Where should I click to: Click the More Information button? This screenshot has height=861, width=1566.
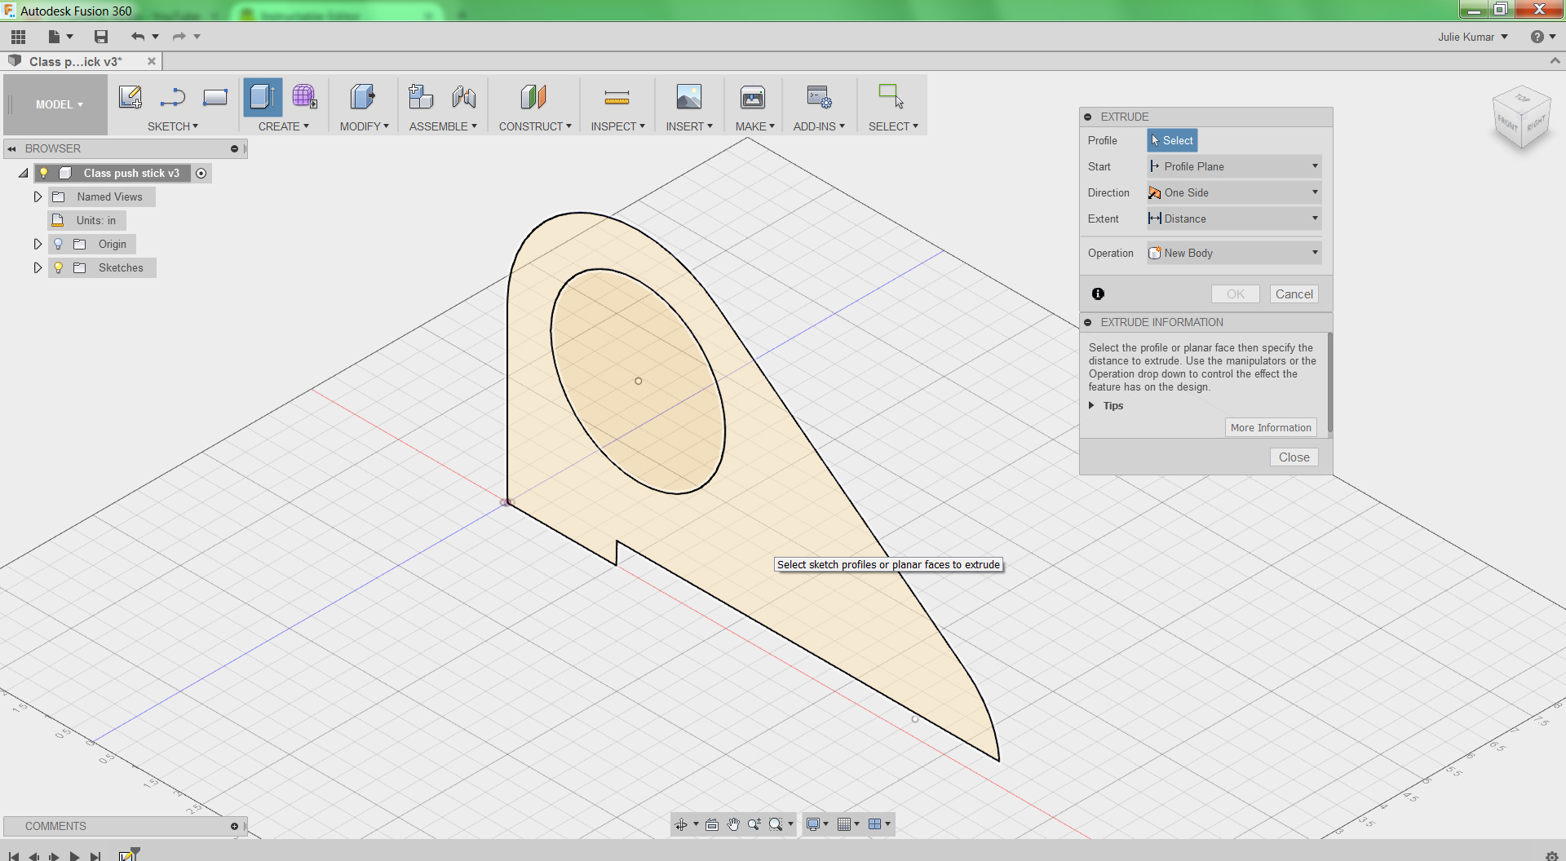point(1271,427)
